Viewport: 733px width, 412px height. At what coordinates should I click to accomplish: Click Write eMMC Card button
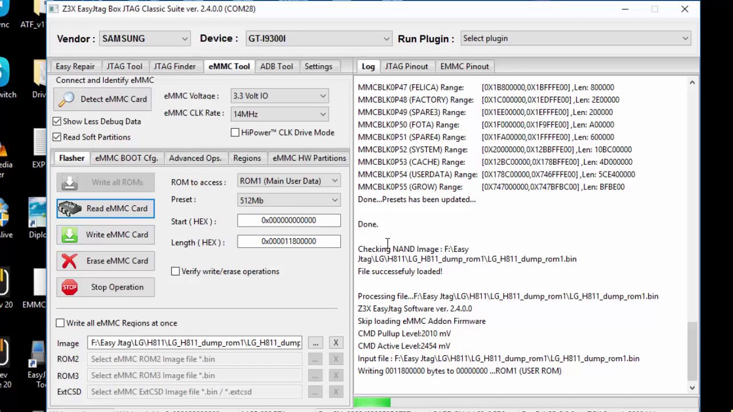click(x=105, y=235)
